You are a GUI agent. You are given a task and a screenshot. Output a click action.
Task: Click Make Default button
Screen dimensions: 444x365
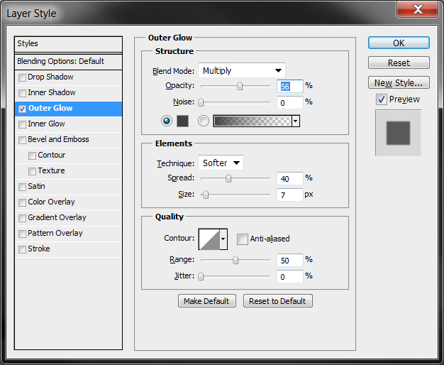pyautogui.click(x=206, y=301)
